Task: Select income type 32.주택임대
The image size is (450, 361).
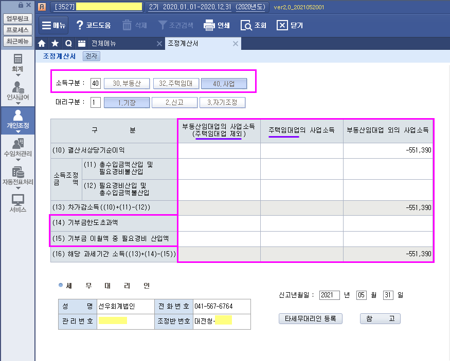Action: [175, 83]
